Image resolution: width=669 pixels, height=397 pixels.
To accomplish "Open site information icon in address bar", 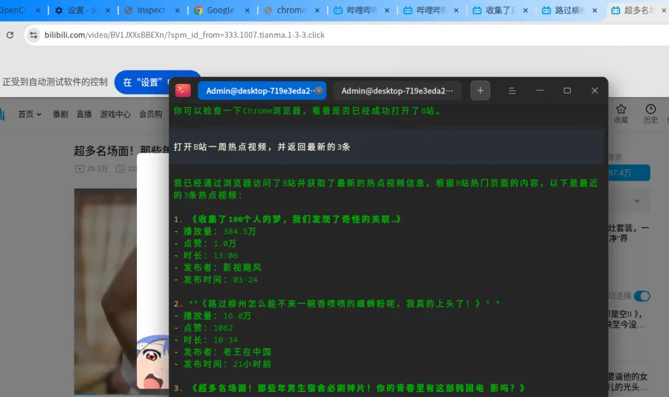I will (x=33, y=35).
